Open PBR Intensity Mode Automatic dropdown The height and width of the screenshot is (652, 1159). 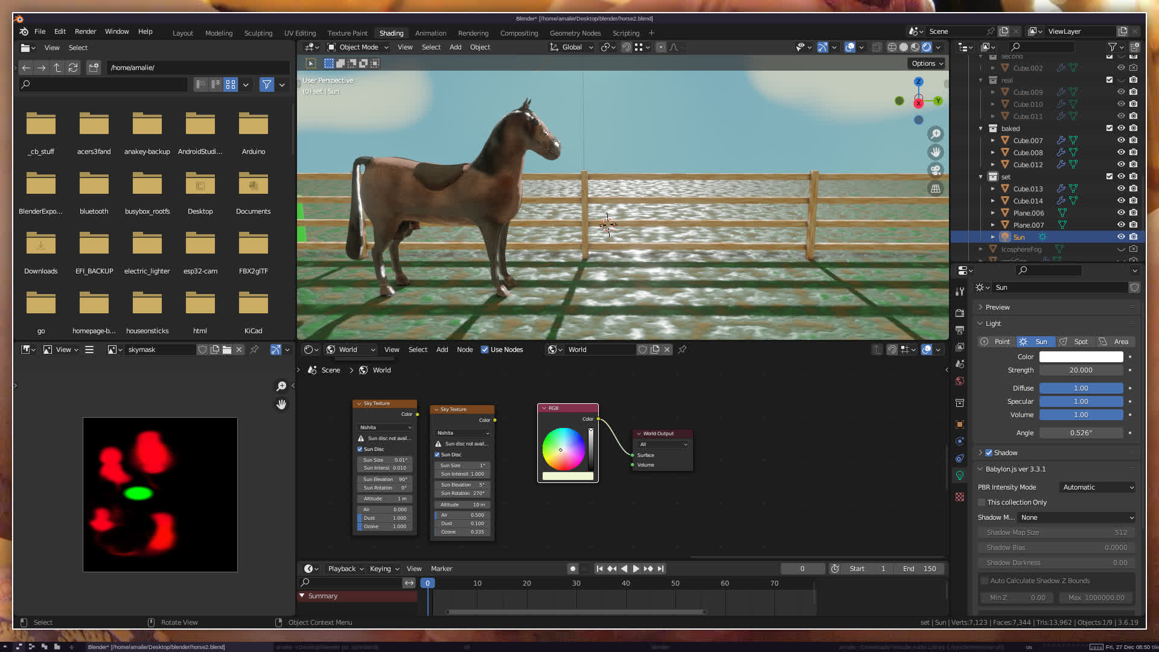coord(1097,487)
